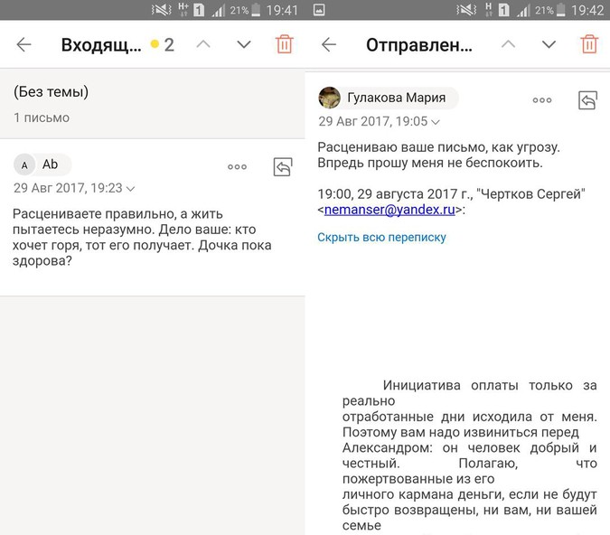Tap the vibrate mode icon beside 19:41
The width and height of the screenshot is (610, 535).
click(161, 10)
